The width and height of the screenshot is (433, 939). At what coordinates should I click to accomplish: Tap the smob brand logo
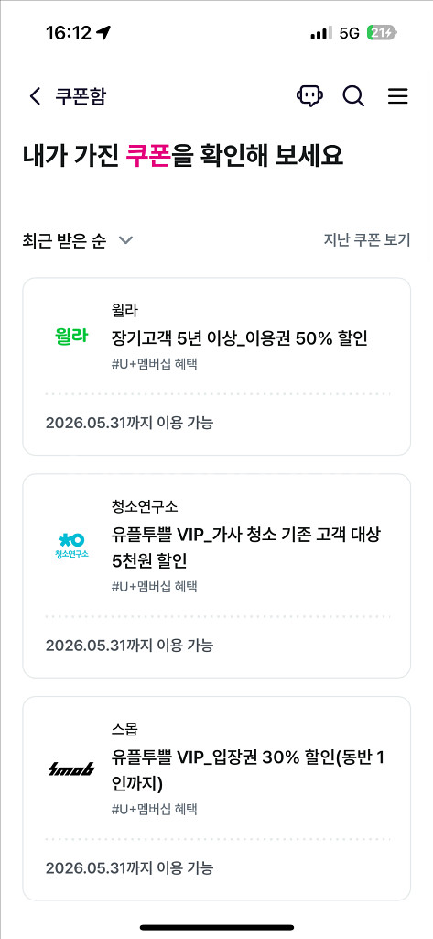(x=71, y=769)
